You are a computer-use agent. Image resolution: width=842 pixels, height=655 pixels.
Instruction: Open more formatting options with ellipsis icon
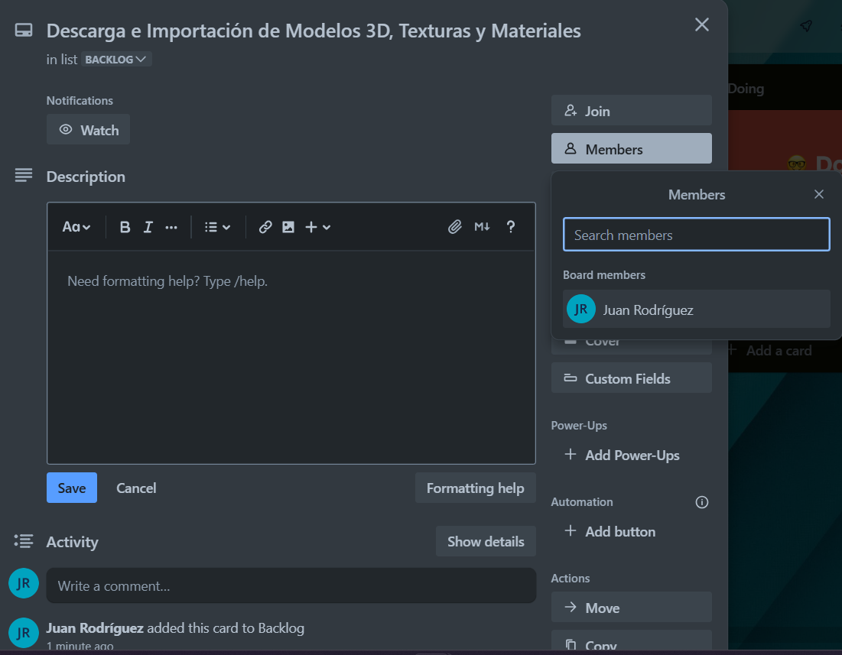[171, 226]
